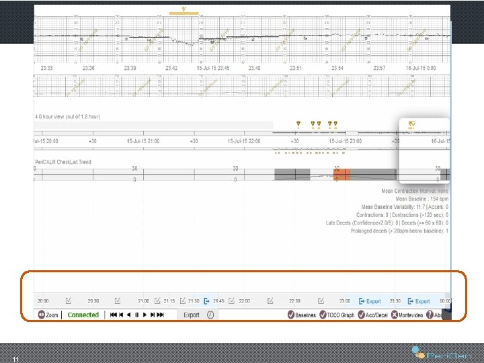The height and width of the screenshot is (363, 484).
Task: Click the 22:00 checklist time label
Action: [x=245, y=300]
